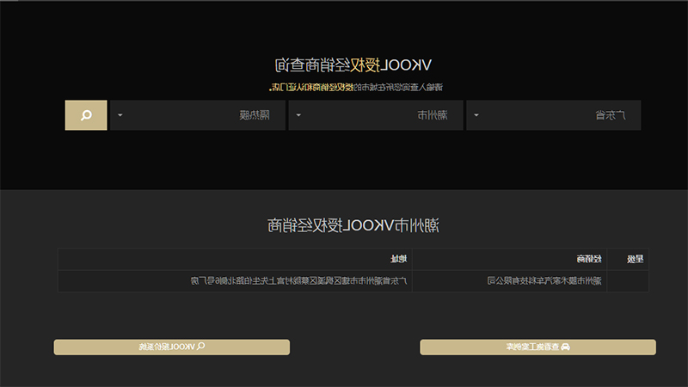Click the car icon on 查看施工案例库 button
Image resolution: width=688 pixels, height=387 pixels.
[x=565, y=347]
